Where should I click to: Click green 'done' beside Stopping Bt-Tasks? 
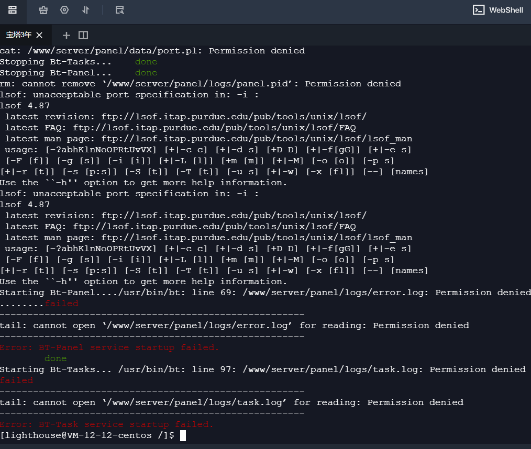pyautogui.click(x=146, y=62)
